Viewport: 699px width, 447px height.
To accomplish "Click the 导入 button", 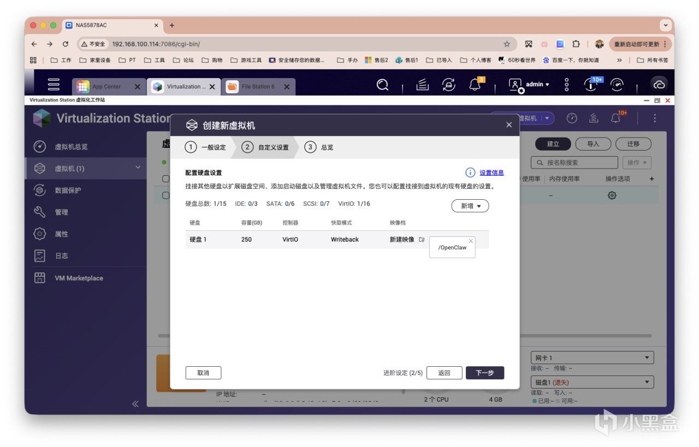I will click(x=593, y=144).
